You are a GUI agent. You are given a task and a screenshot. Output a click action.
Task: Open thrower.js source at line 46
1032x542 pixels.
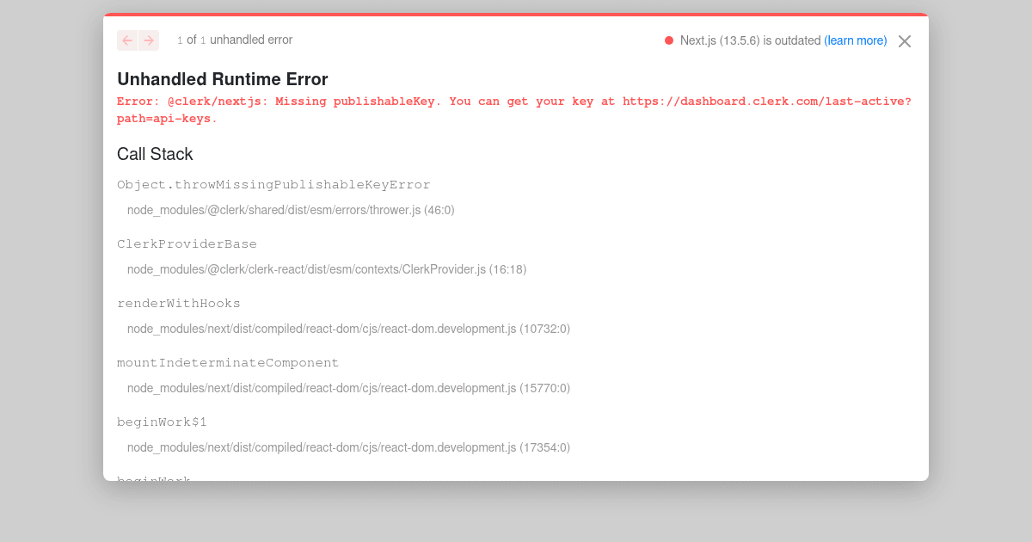pos(291,209)
